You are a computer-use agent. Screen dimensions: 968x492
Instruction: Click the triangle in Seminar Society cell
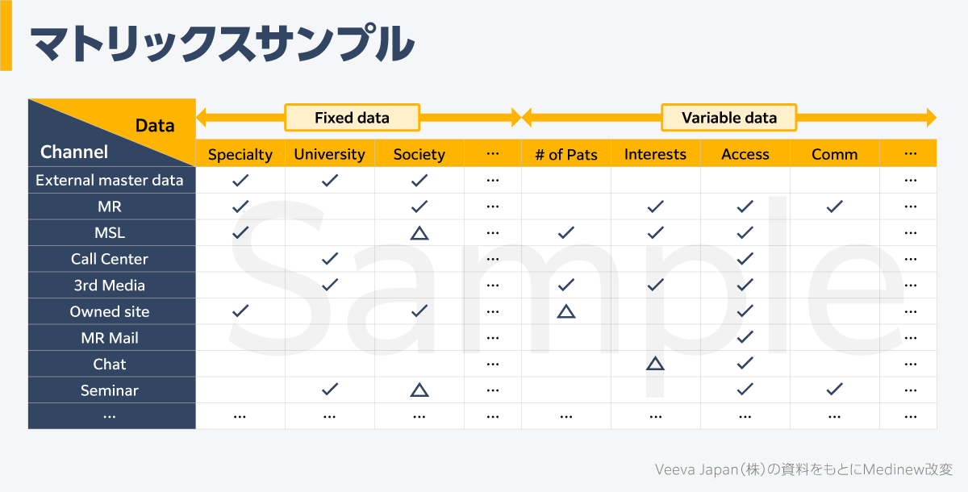419,390
